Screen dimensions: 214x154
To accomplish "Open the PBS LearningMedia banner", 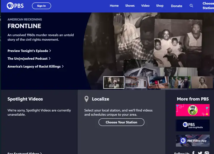I will [x=193, y=126].
